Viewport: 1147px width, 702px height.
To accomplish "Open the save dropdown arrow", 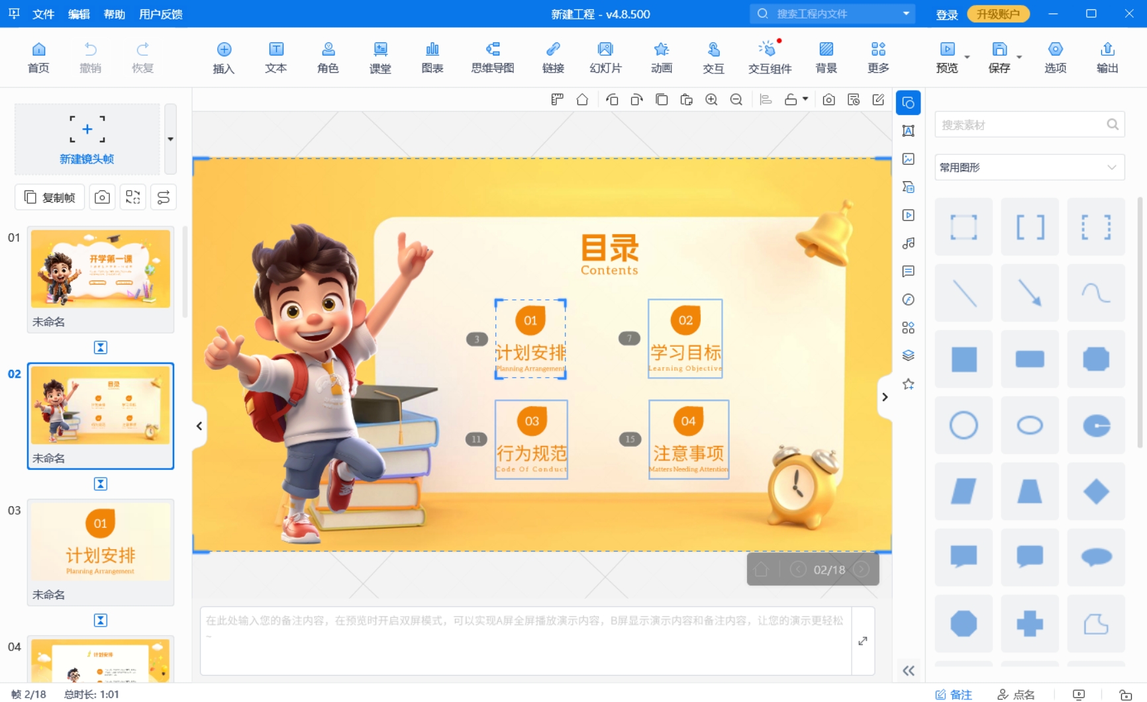I will [1019, 58].
